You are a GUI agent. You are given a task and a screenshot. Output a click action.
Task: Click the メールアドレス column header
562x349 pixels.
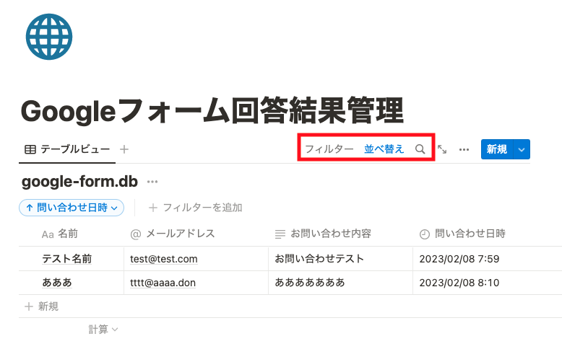[173, 234]
